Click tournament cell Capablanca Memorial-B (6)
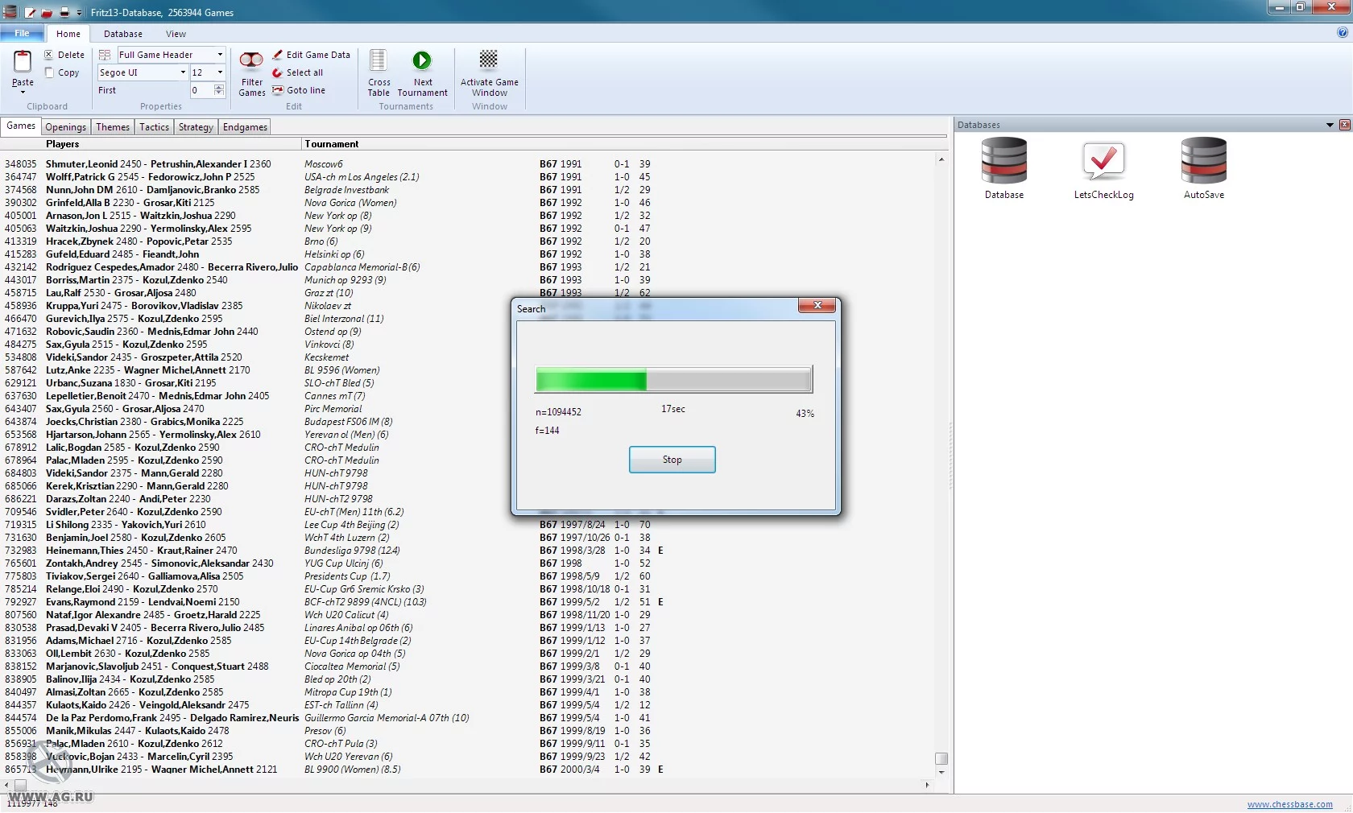The width and height of the screenshot is (1353, 813). click(362, 267)
